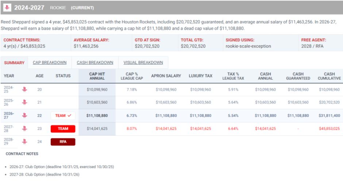
Task: Select the exercised TEAM option badge with checkmark
Action: point(63,116)
